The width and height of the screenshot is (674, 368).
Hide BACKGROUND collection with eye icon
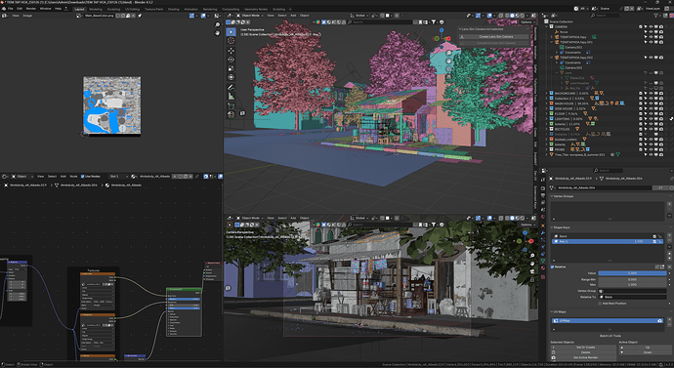click(x=651, y=93)
